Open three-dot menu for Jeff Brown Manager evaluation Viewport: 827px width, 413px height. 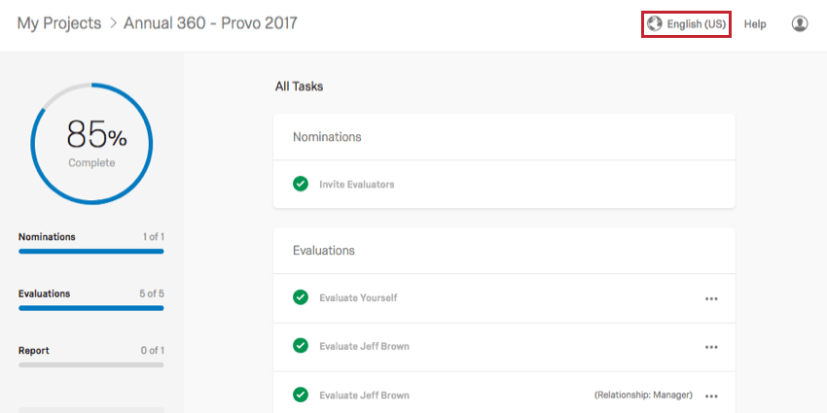(711, 396)
